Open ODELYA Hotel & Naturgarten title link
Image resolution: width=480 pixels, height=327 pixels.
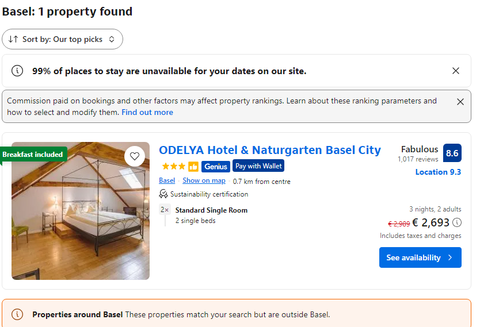(x=270, y=150)
